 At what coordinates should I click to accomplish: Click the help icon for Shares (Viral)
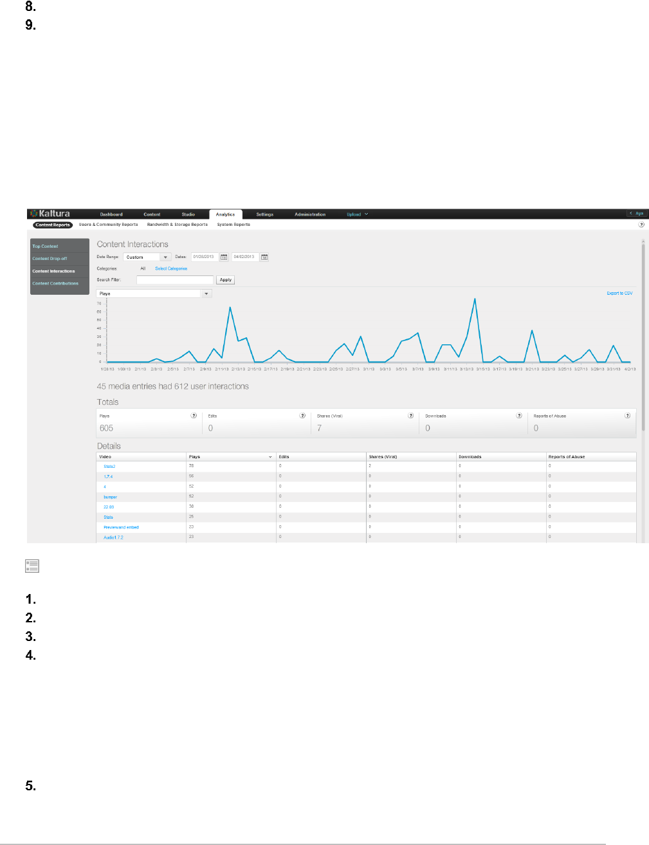[410, 416]
